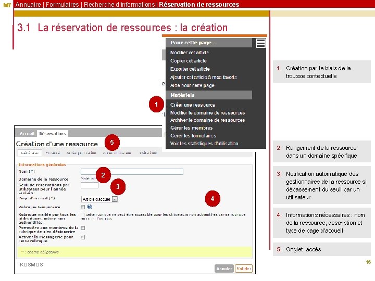Click the Annuler button
The height and width of the screenshot is (281, 375).
(x=224, y=269)
